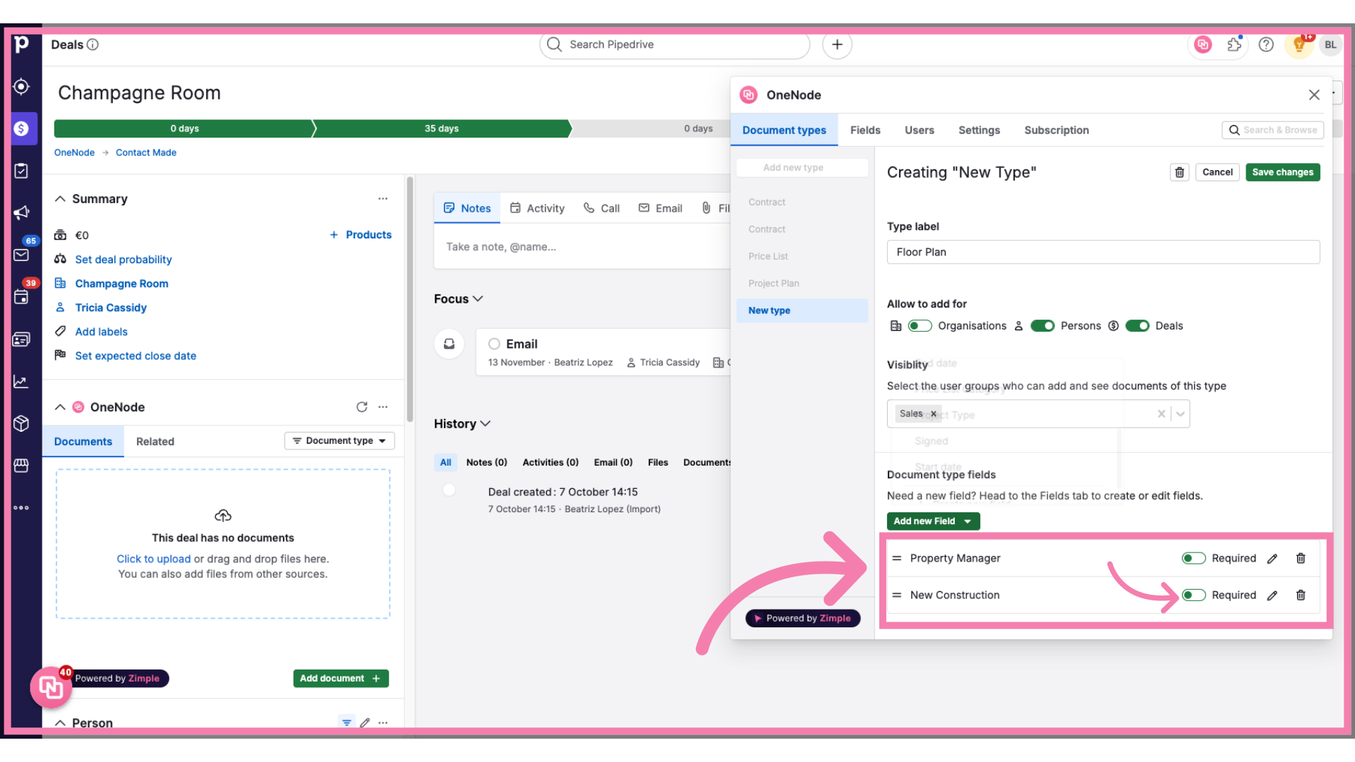Toggle Required for New Construction
The height and width of the screenshot is (762, 1355).
tap(1193, 595)
